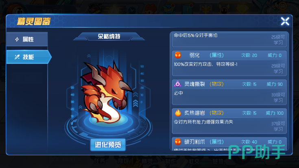Click the flame icon beside 炙热熔岩

click(178, 113)
